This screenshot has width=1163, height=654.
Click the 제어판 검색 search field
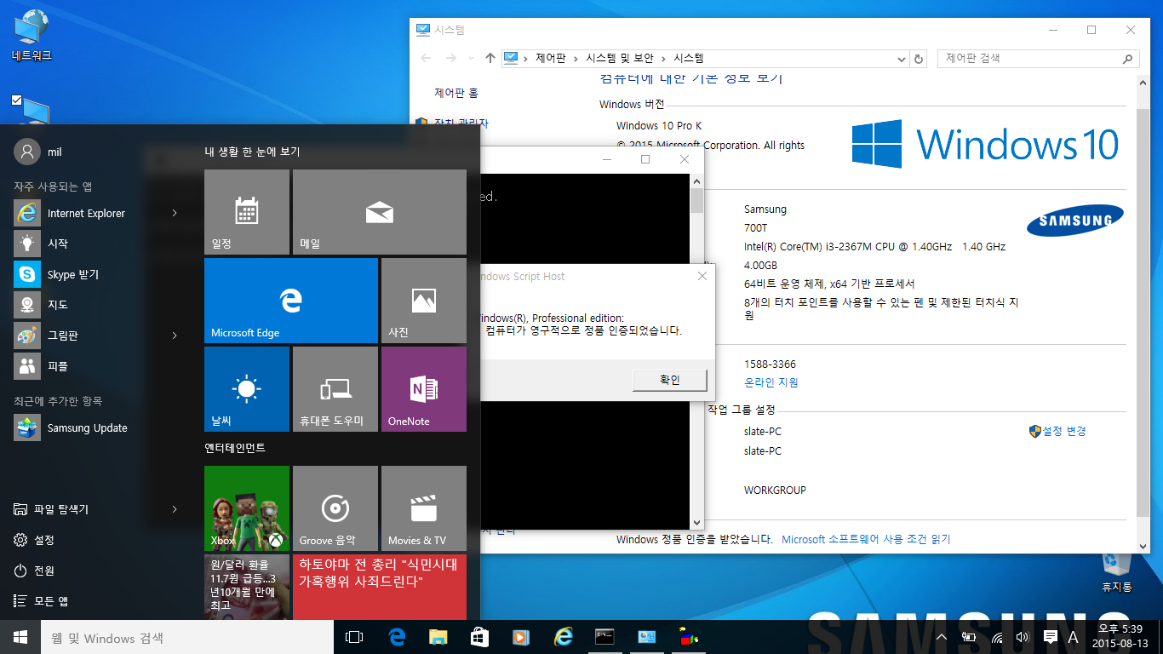coord(1038,58)
